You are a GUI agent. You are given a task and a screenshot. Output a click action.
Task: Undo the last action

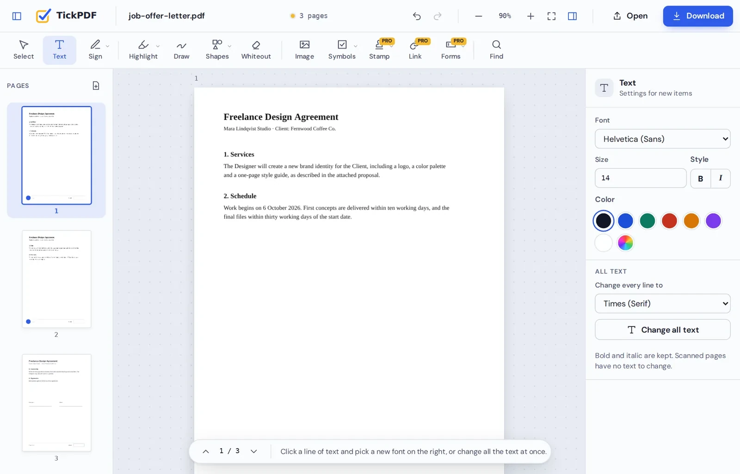pyautogui.click(x=417, y=16)
